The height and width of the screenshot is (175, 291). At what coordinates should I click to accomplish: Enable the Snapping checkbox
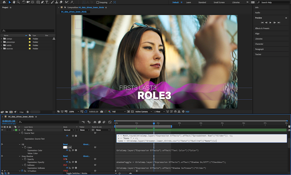[98, 2]
